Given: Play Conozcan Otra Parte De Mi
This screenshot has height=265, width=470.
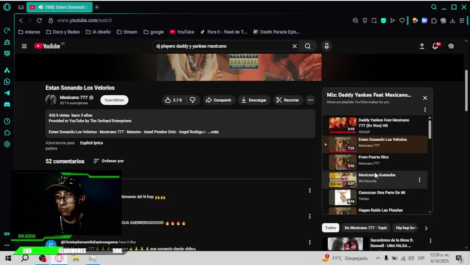Looking at the screenshot, I should [375, 197].
